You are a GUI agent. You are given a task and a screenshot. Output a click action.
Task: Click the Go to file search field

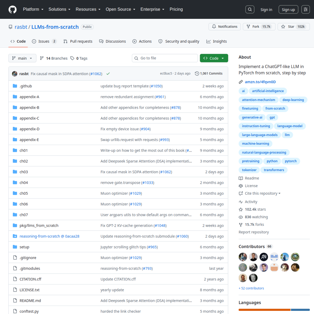pyautogui.click(x=165, y=58)
